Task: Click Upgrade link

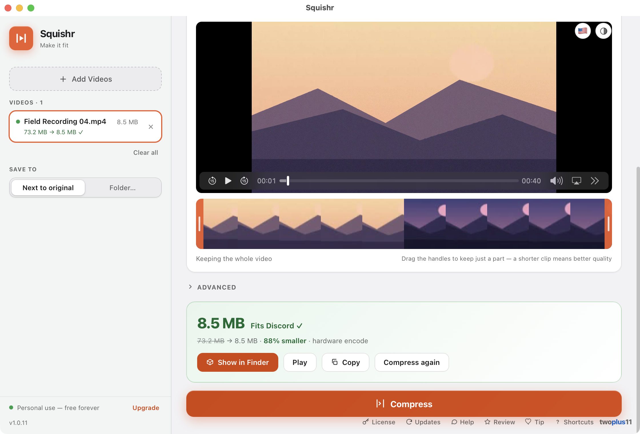Action: tap(146, 408)
